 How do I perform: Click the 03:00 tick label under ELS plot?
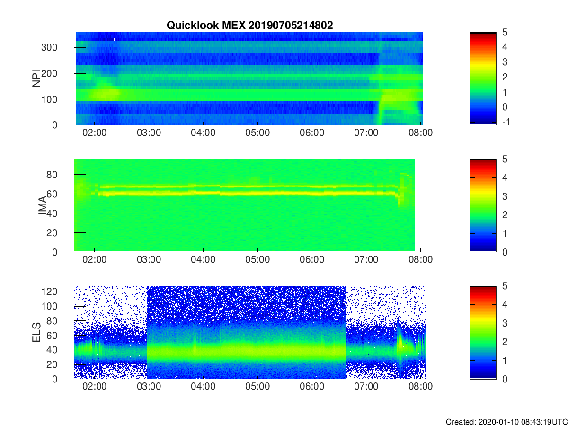point(149,387)
